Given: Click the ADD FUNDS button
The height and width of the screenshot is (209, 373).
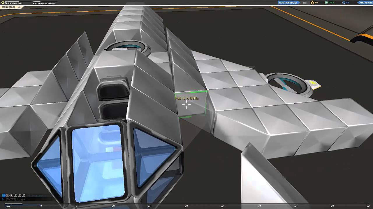Looking at the screenshot, I should 365,3.
